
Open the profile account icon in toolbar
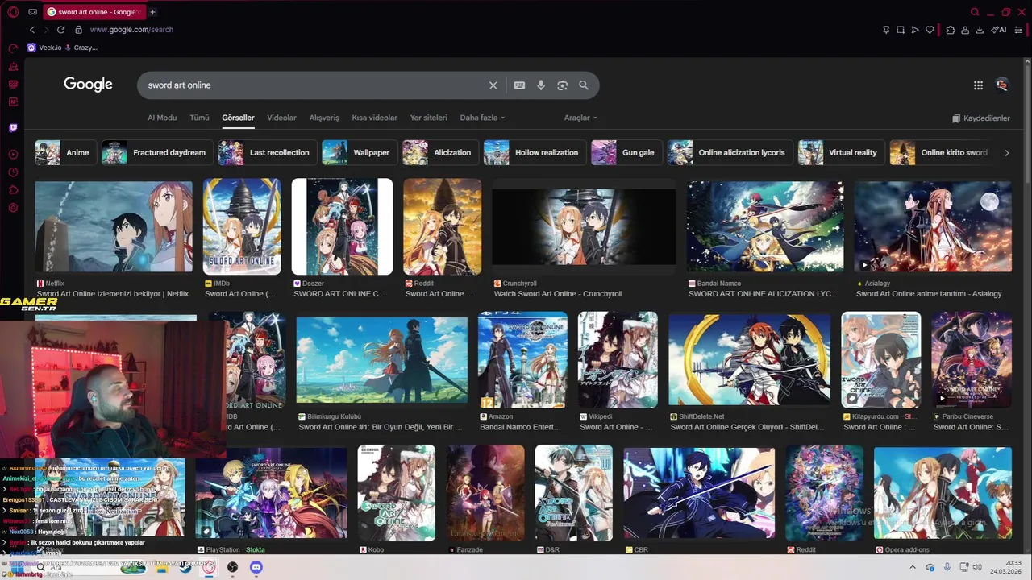tap(965, 30)
